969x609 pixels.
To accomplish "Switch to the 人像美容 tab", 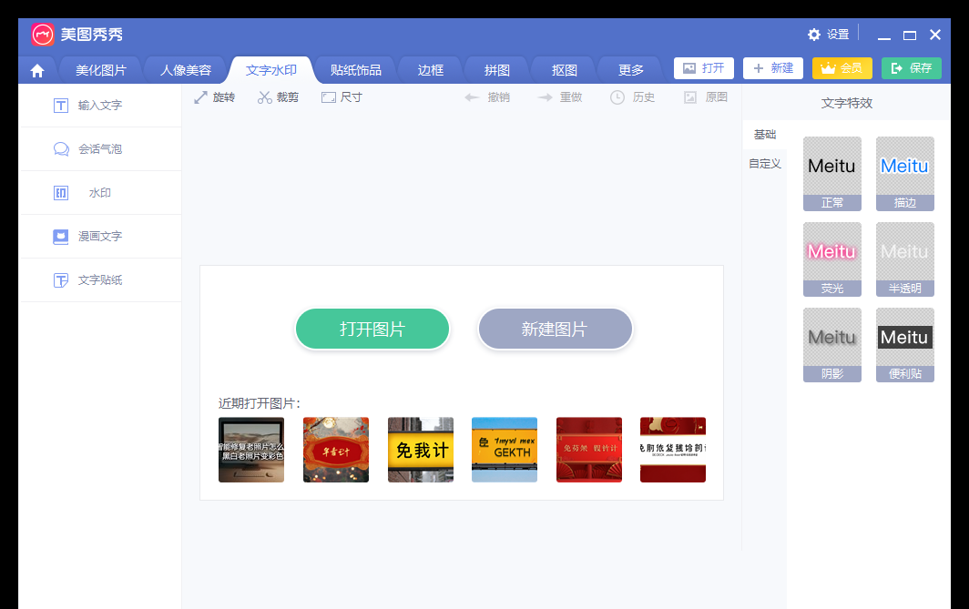I will point(186,70).
